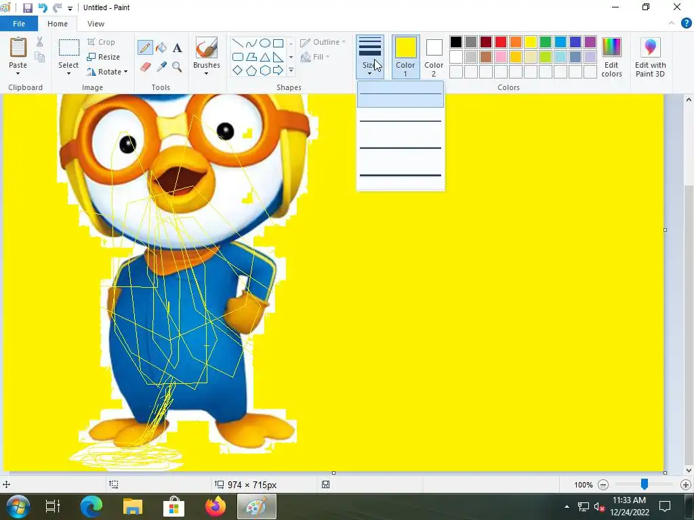Activate the Magnifier tool
Screen dimensions: 694x520
click(177, 67)
